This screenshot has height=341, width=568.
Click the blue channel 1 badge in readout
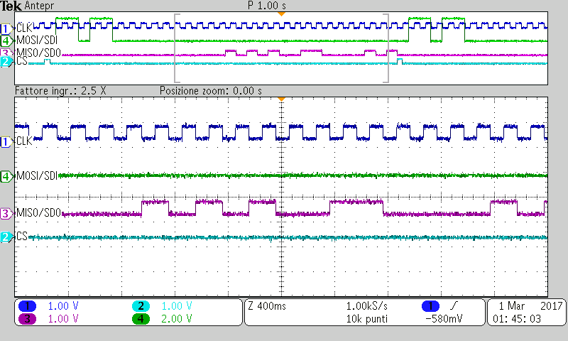27,306
